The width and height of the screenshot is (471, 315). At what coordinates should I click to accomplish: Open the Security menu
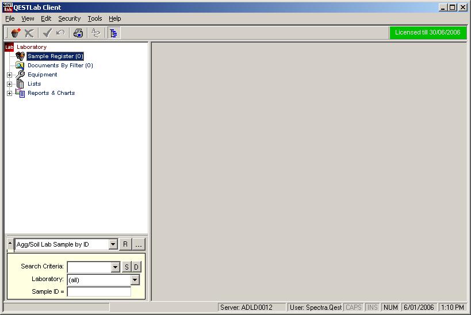[x=69, y=18]
